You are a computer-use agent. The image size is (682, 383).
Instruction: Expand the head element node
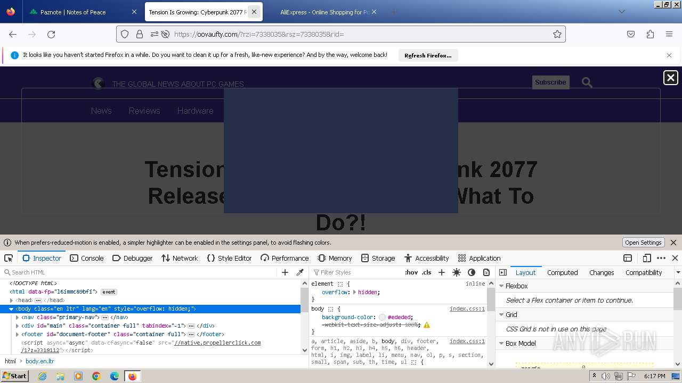(11, 300)
